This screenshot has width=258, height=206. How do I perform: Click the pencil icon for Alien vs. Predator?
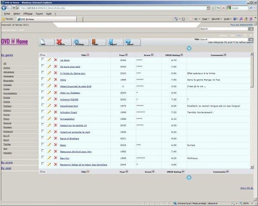[49, 93]
